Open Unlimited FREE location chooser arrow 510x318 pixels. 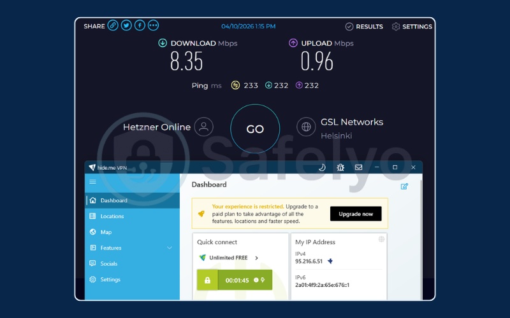pos(257,258)
